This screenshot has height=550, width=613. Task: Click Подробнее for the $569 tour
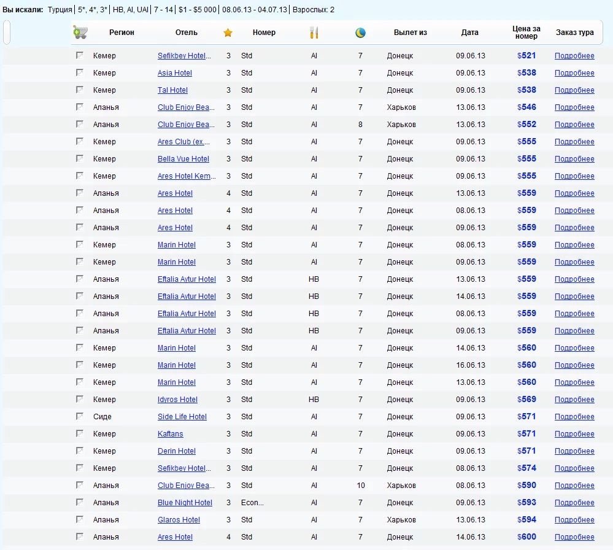[574, 400]
